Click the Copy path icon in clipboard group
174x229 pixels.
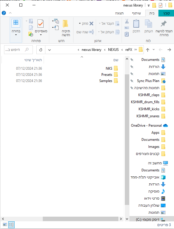127,28
